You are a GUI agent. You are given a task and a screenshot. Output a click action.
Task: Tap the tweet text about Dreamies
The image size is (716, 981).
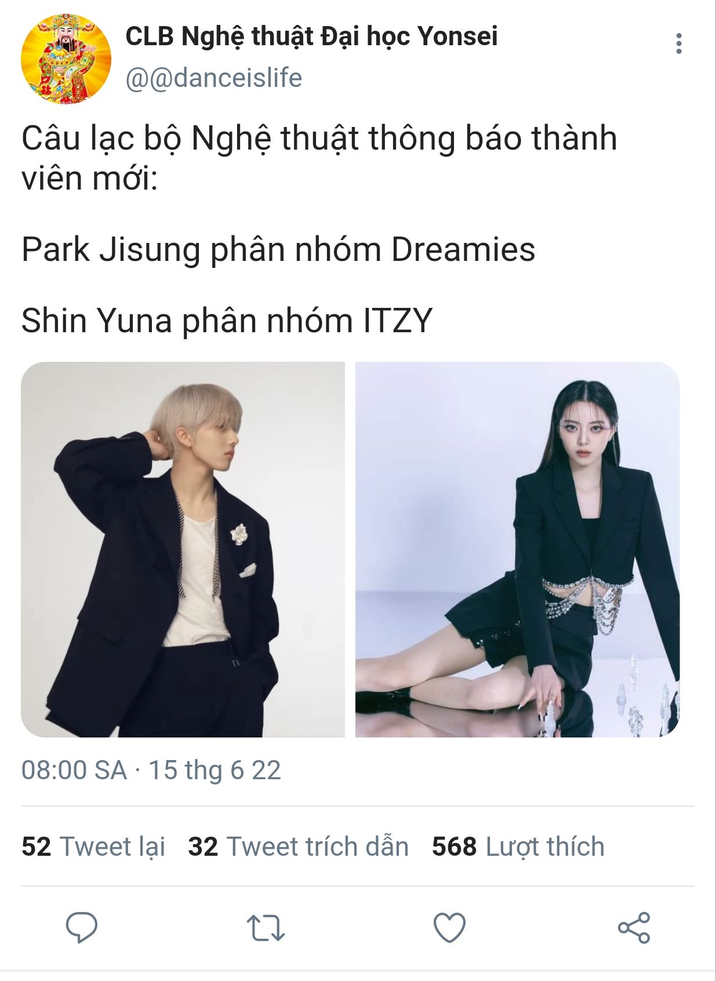278,250
